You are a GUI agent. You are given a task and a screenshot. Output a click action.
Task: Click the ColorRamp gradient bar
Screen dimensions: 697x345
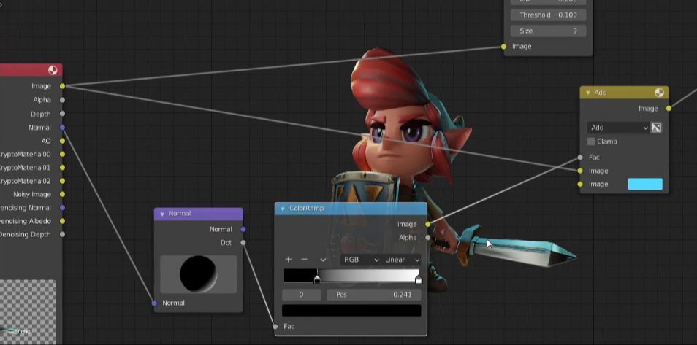click(351, 275)
